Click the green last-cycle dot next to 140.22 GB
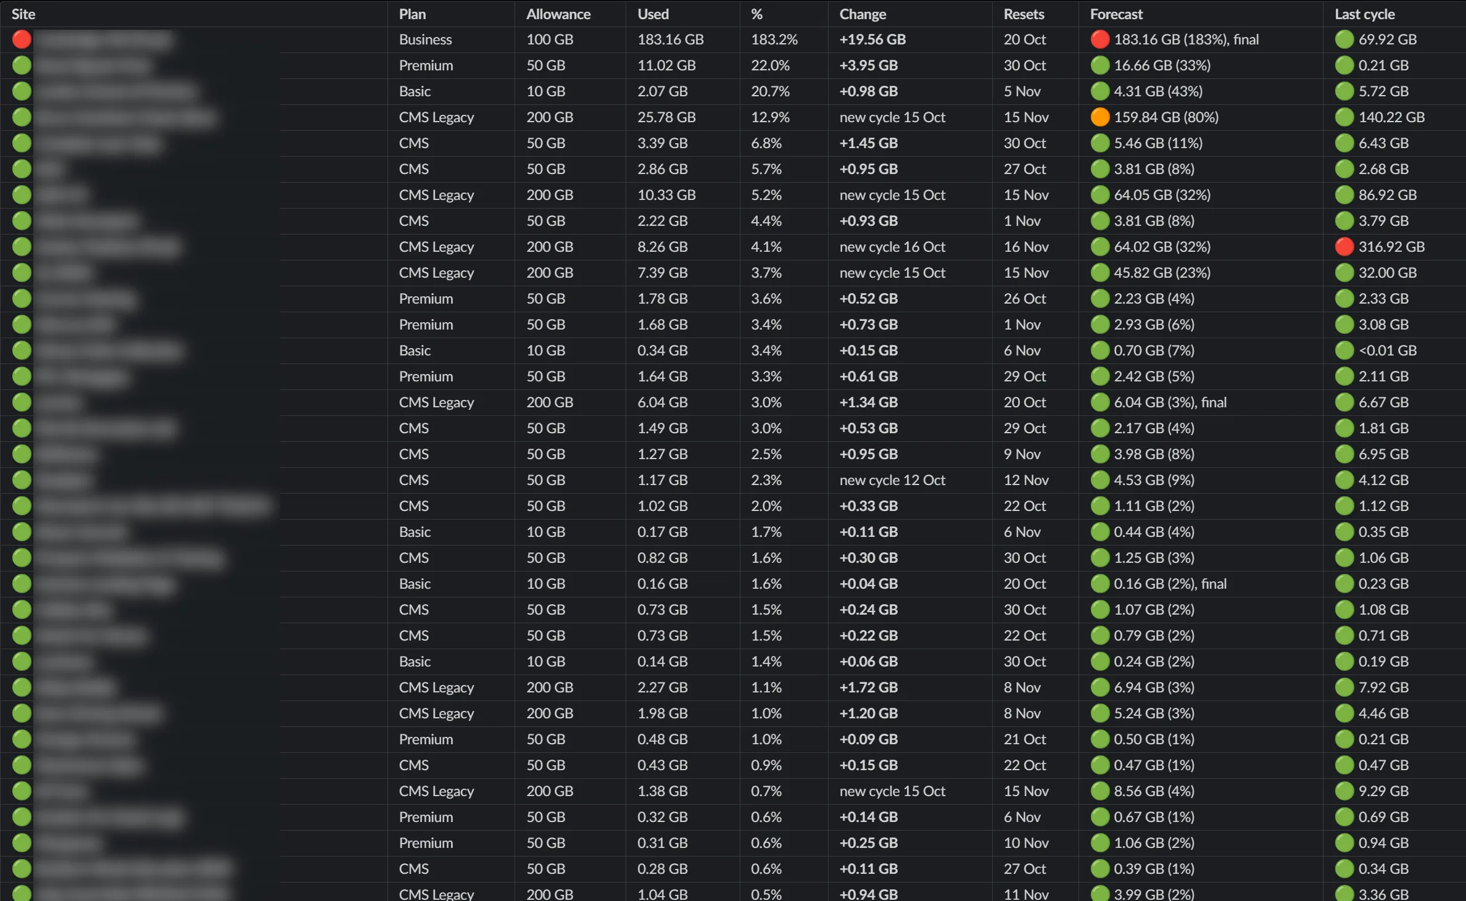 [1344, 117]
